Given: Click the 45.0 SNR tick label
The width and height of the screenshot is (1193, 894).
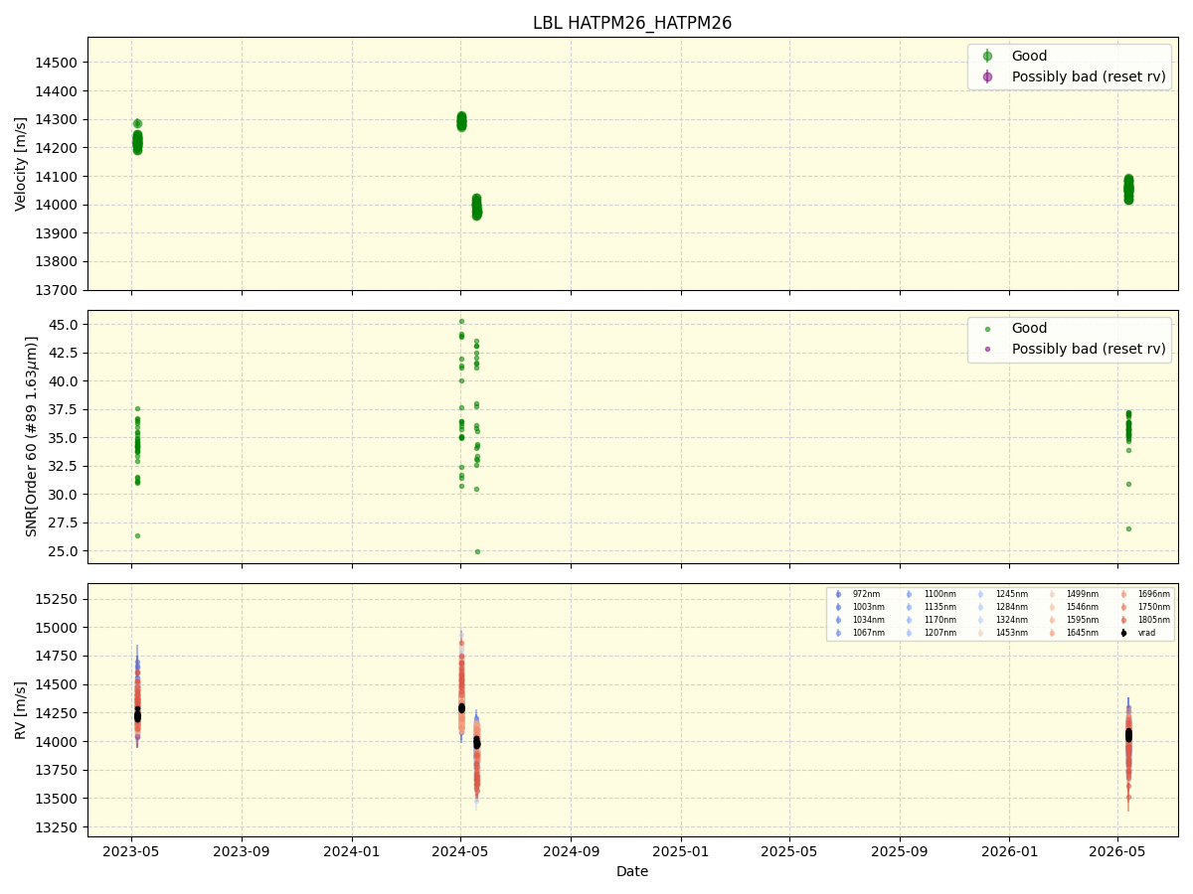Looking at the screenshot, I should [x=64, y=325].
